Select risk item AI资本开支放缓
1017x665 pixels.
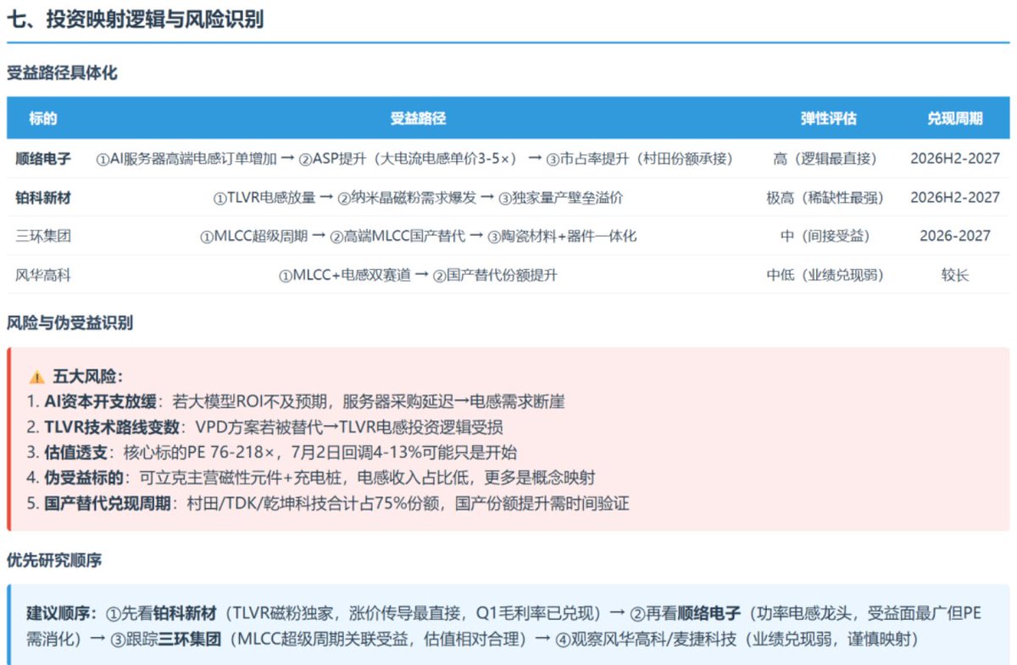click(101, 402)
